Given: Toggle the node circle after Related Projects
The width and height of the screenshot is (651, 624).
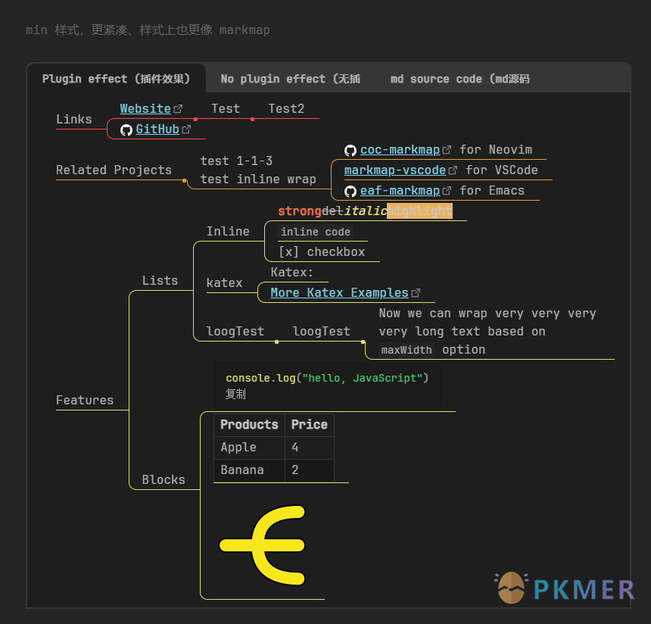Looking at the screenshot, I should (185, 180).
